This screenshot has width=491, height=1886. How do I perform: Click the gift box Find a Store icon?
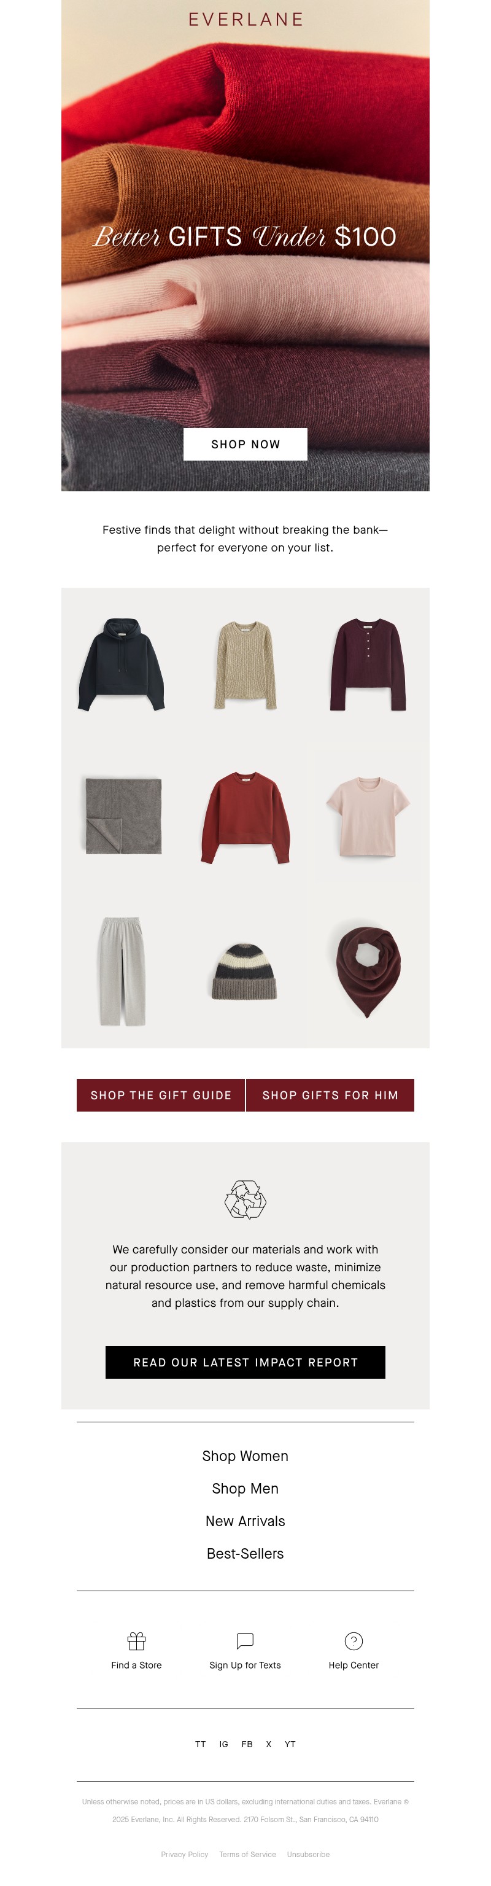point(136,1641)
